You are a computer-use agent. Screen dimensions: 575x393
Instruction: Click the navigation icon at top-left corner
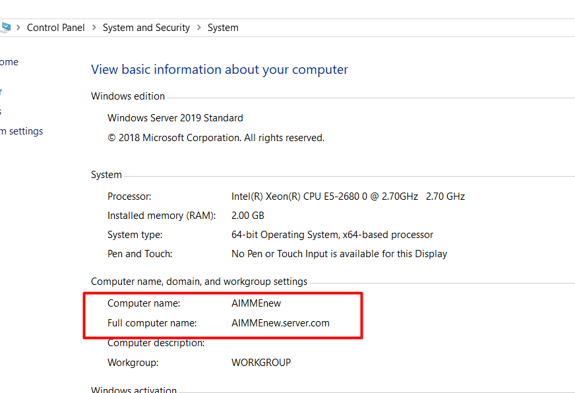coord(6,26)
